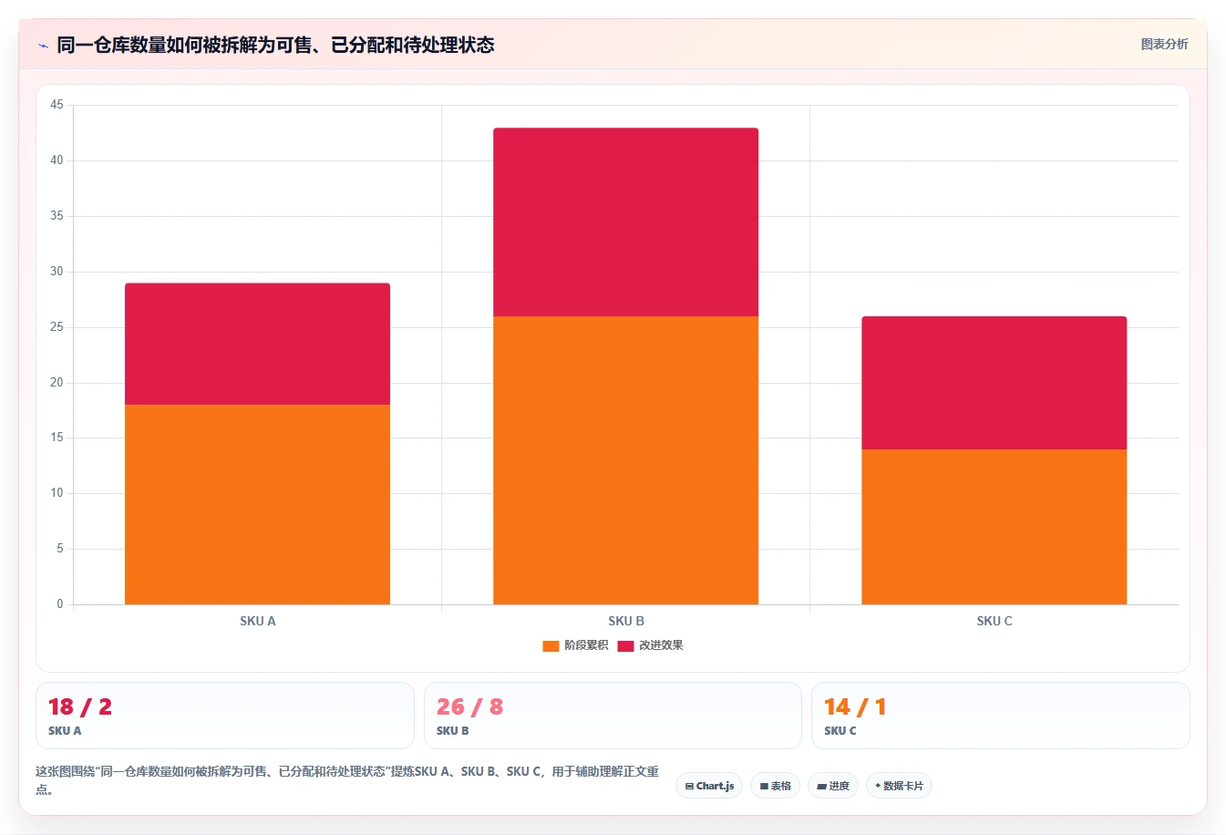The image size is (1226, 835).
Task: Click the y-axis value 45
Action: coord(57,105)
